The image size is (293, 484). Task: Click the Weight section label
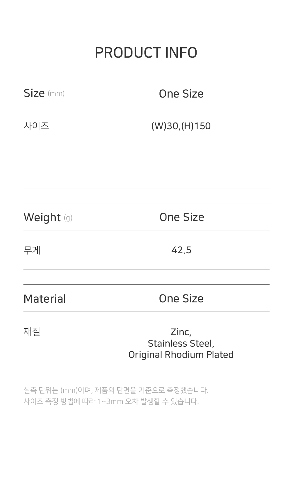point(42,217)
